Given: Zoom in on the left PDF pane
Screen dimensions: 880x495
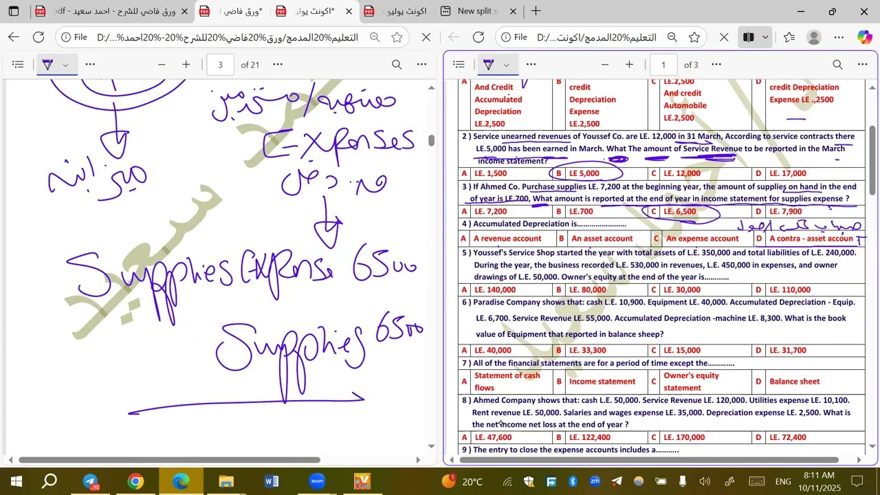Looking at the screenshot, I should [x=186, y=65].
